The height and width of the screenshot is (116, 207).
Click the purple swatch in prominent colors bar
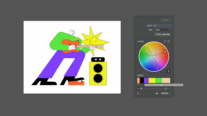pos(146,80)
